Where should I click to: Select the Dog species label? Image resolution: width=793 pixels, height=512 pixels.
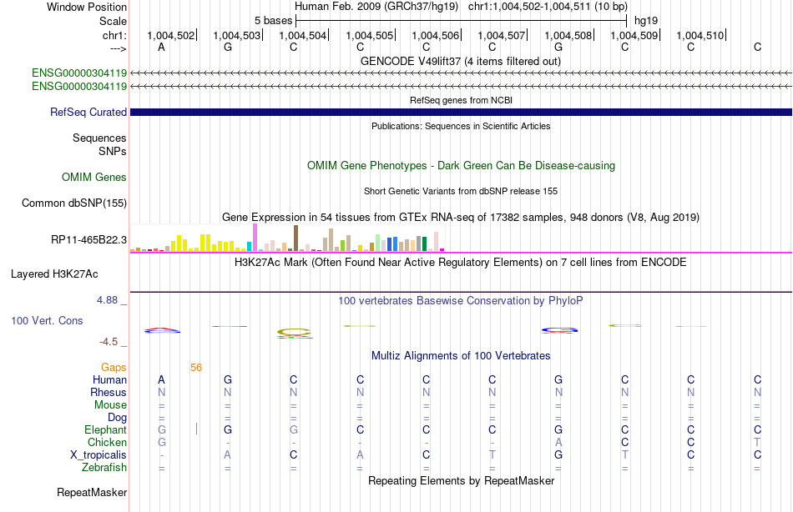118,417
